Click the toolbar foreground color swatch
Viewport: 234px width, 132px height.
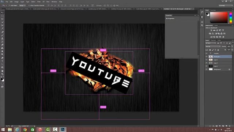[1, 79]
